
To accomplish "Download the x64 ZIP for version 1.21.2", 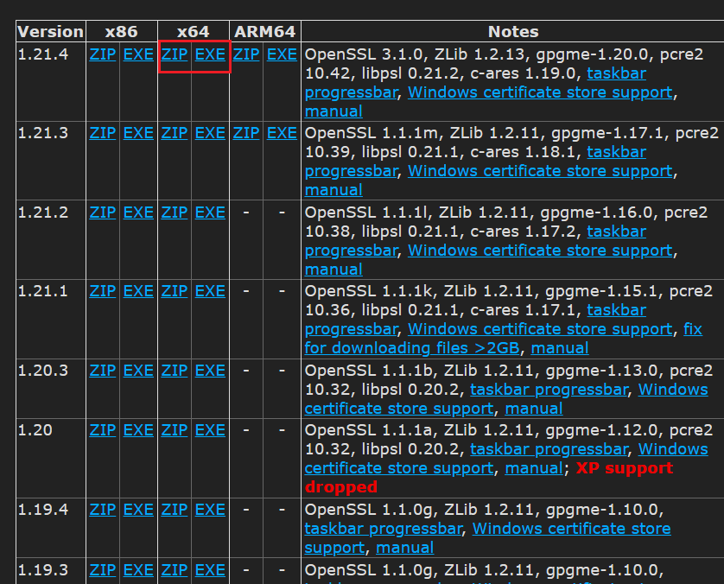I will pyautogui.click(x=175, y=213).
